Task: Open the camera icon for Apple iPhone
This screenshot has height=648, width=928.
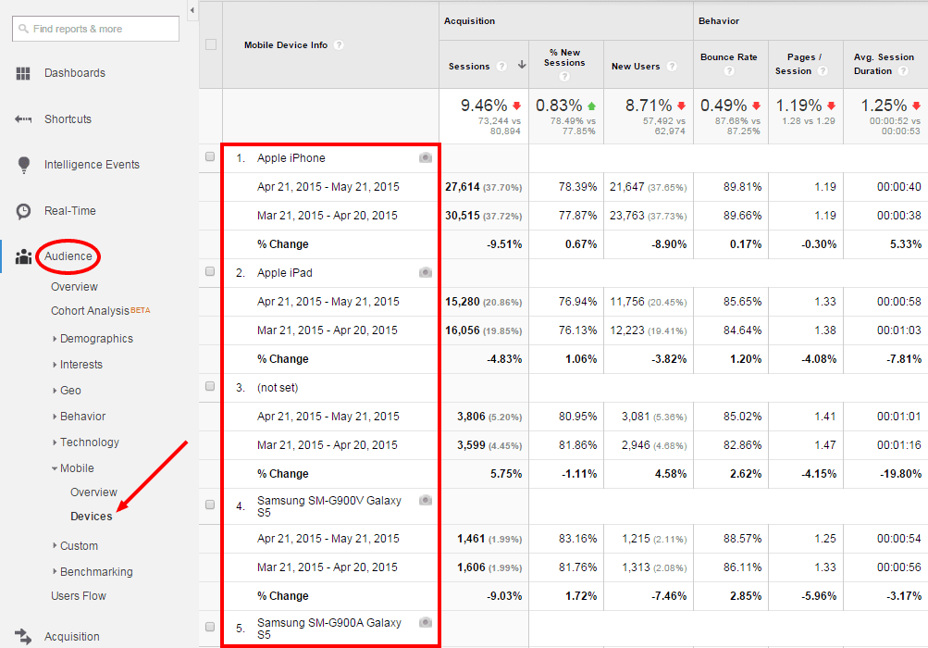Action: pos(426,157)
